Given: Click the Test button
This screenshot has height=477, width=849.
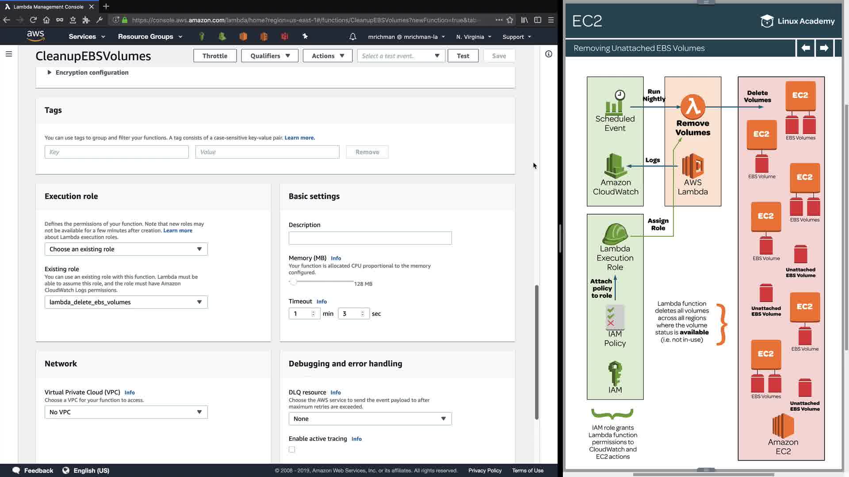Looking at the screenshot, I should [x=463, y=56].
